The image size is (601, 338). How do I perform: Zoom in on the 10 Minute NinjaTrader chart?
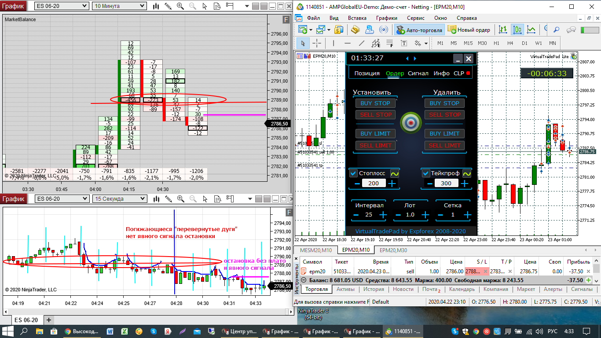coord(180,6)
